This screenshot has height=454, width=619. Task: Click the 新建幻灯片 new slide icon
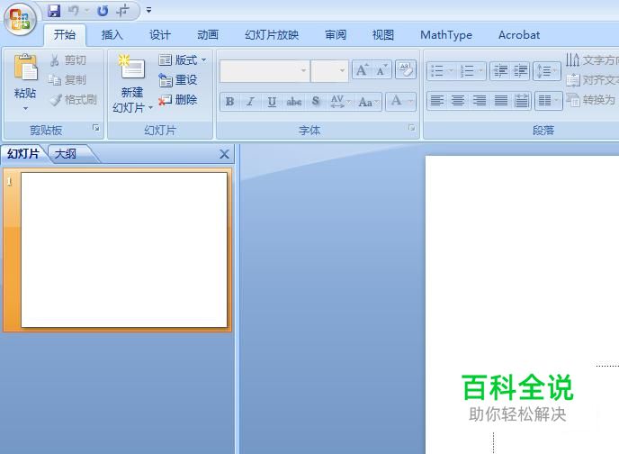[132, 68]
